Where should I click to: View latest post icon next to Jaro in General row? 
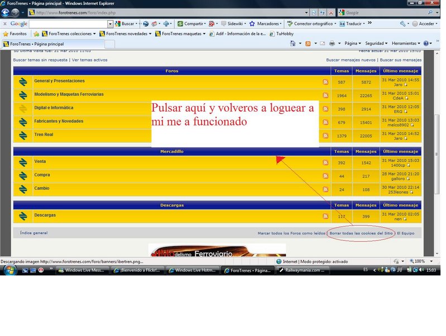point(406,85)
